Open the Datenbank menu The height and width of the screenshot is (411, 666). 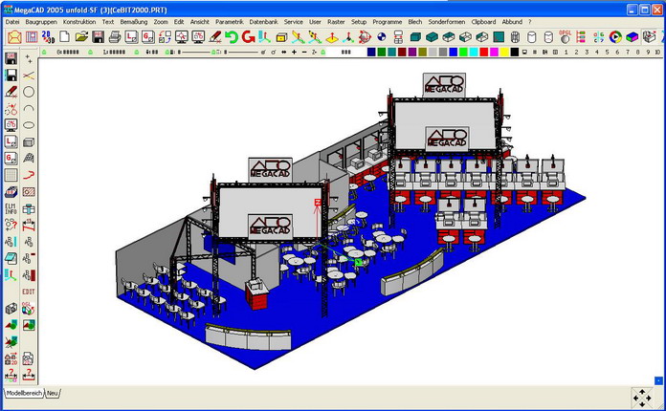[263, 22]
